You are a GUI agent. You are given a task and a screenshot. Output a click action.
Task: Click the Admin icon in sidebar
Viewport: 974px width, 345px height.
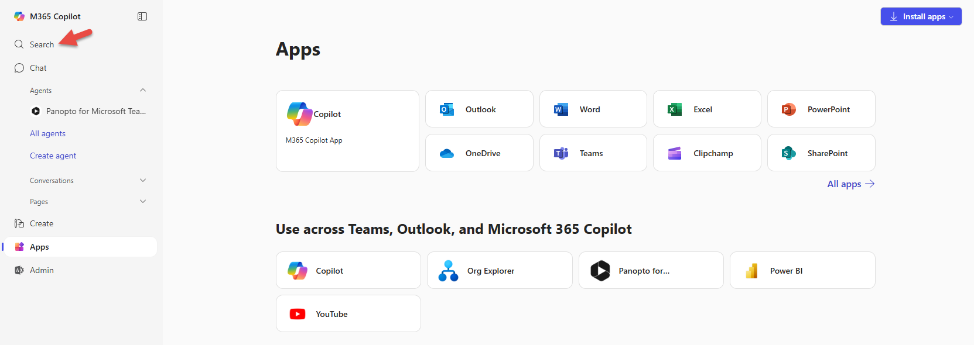tap(19, 270)
